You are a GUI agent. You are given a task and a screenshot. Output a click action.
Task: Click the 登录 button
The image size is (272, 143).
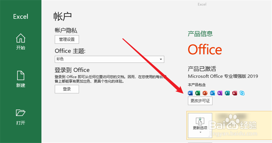click(67, 89)
